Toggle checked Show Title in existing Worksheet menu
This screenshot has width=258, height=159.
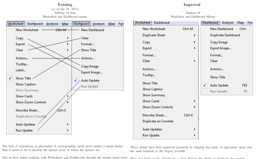click(x=23, y=78)
